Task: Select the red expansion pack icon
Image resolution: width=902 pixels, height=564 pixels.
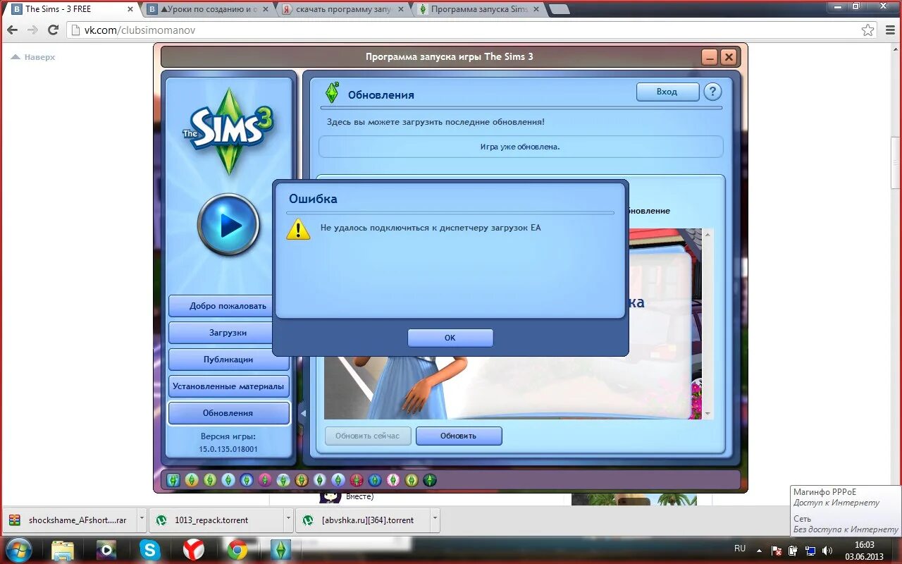Action: click(x=357, y=480)
